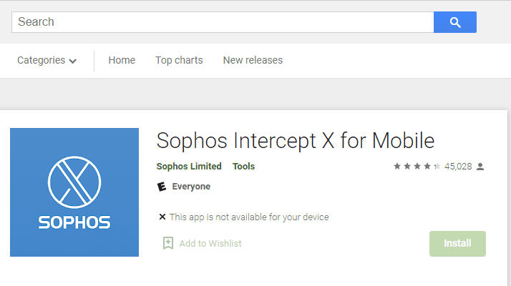Click the person icon beside review count
This screenshot has width=511, height=286.
pos(480,167)
